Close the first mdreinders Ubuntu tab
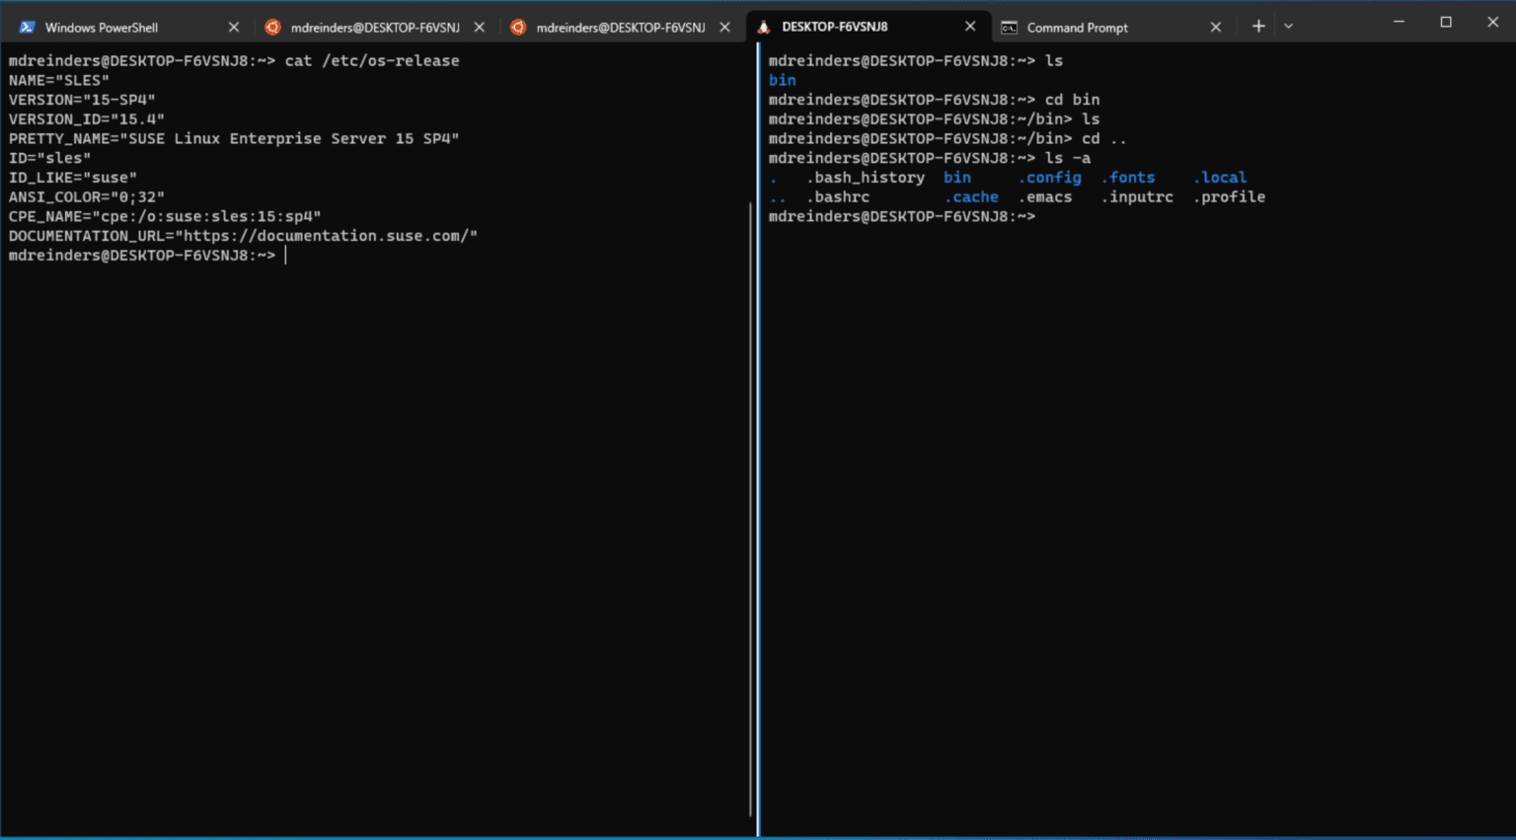The width and height of the screenshot is (1516, 840). 480,27
